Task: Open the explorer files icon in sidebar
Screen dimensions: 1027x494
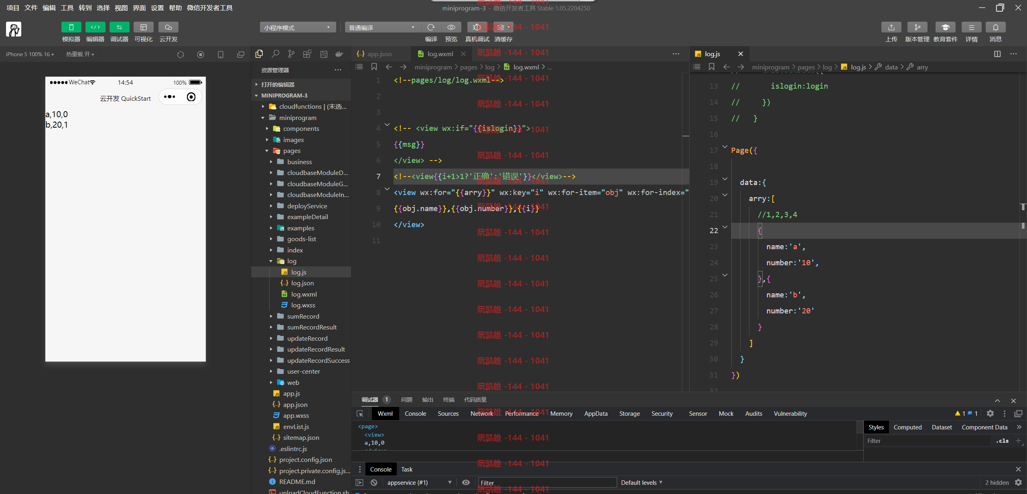Action: (x=259, y=54)
